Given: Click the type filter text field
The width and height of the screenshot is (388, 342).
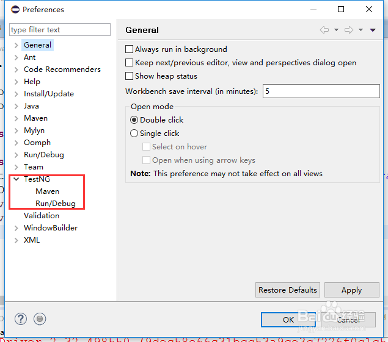Looking at the screenshot, I should 60,30.
